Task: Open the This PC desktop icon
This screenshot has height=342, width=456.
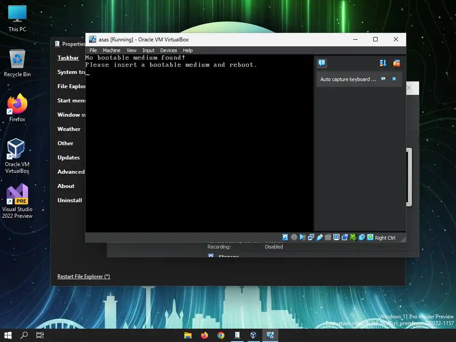Action: click(x=17, y=18)
